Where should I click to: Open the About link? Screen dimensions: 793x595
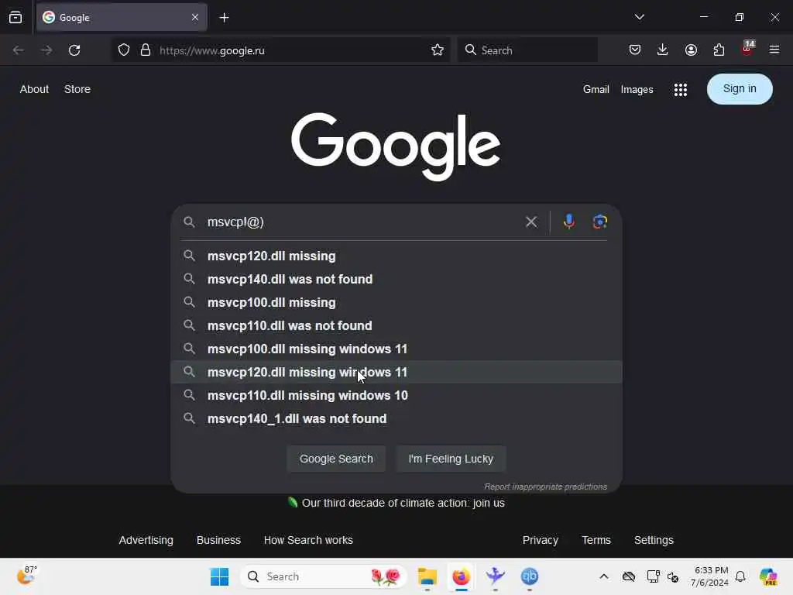[x=34, y=89]
